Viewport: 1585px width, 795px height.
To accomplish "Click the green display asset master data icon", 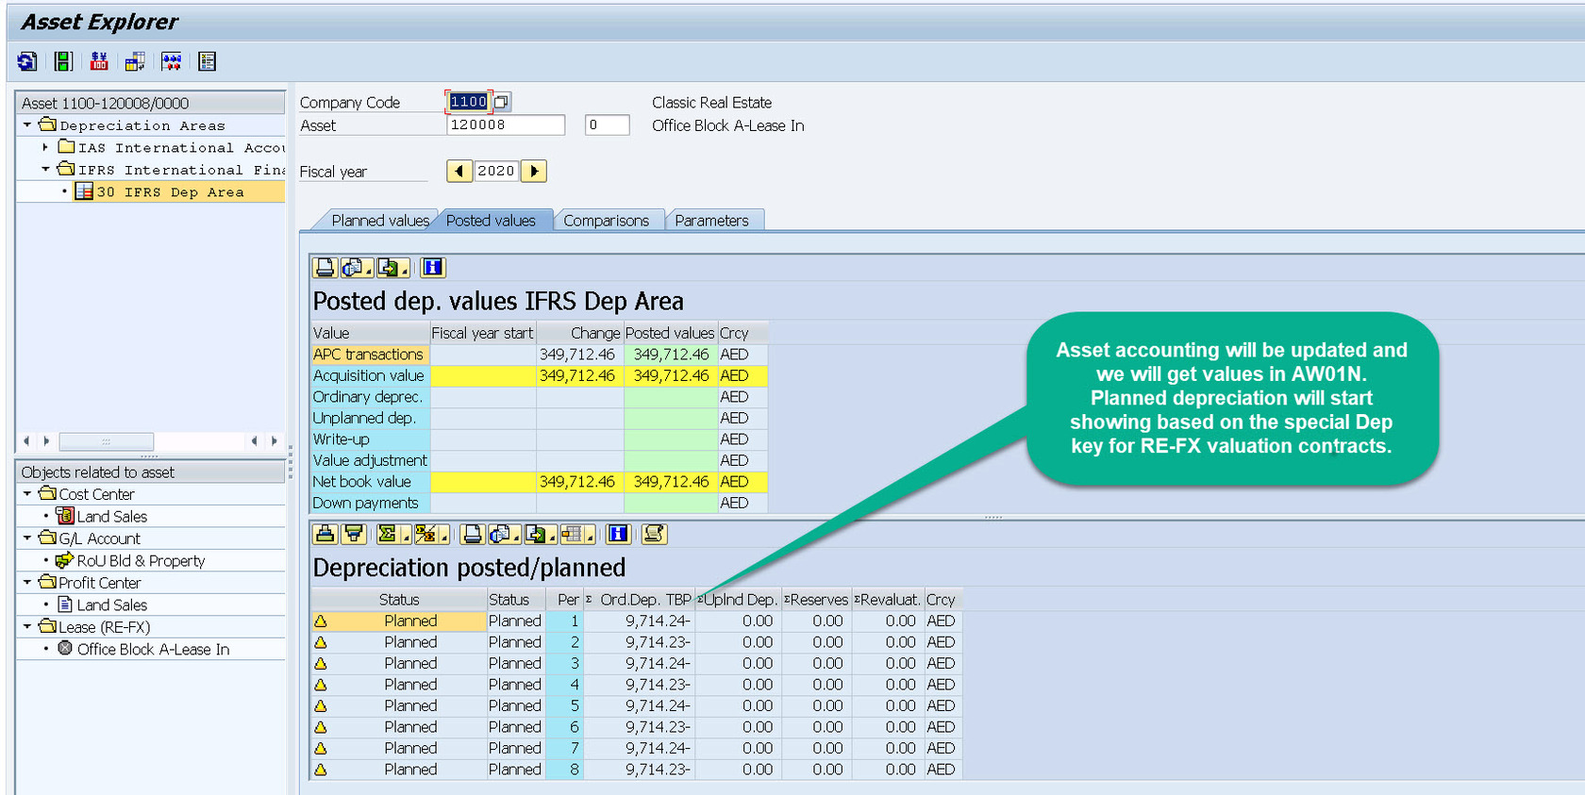I will point(63,62).
